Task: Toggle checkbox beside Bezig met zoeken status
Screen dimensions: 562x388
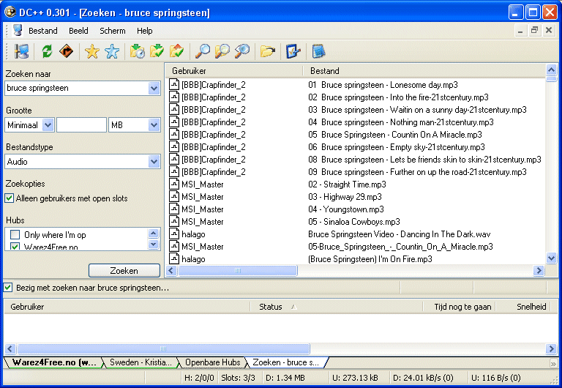Action: [x=8, y=288]
